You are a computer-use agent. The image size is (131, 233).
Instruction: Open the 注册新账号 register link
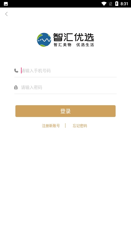click(x=51, y=126)
